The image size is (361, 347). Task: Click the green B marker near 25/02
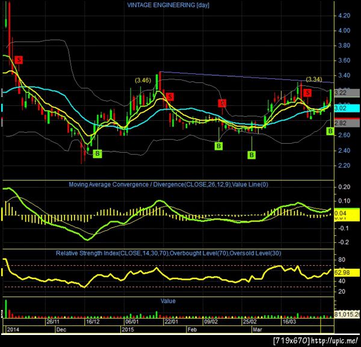(251, 155)
